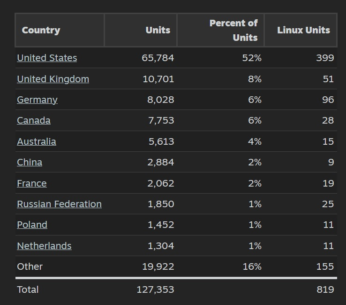This screenshot has width=346, height=305.
Task: Click the Units column header
Action: 141,30
